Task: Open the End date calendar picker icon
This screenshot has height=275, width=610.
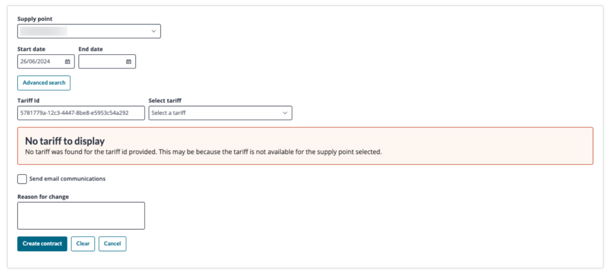Action: pyautogui.click(x=129, y=61)
